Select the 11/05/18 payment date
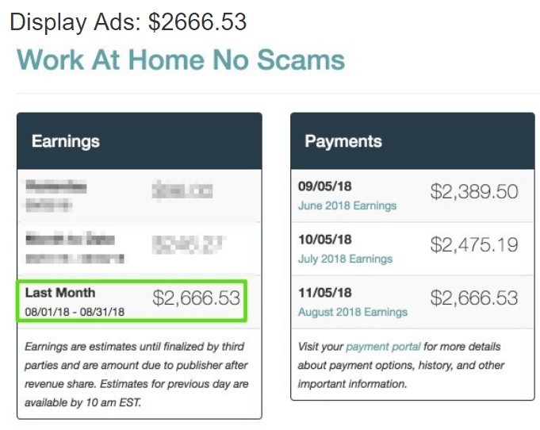This screenshot has width=540, height=430. tap(325, 293)
